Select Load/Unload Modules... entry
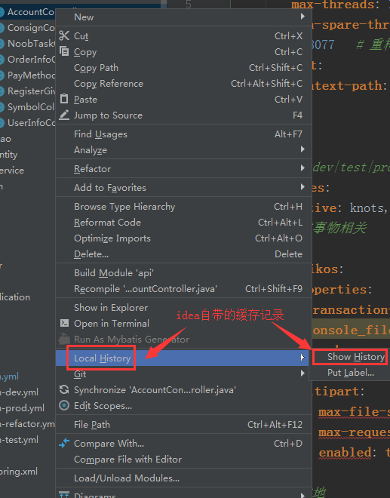 (x=183, y=478)
